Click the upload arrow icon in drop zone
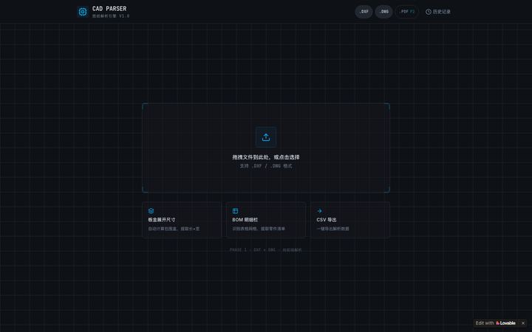Screen dimensions: 532x332 pos(266,137)
